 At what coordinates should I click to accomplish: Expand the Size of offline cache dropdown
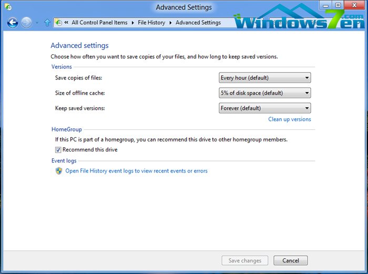pyautogui.click(x=264, y=93)
